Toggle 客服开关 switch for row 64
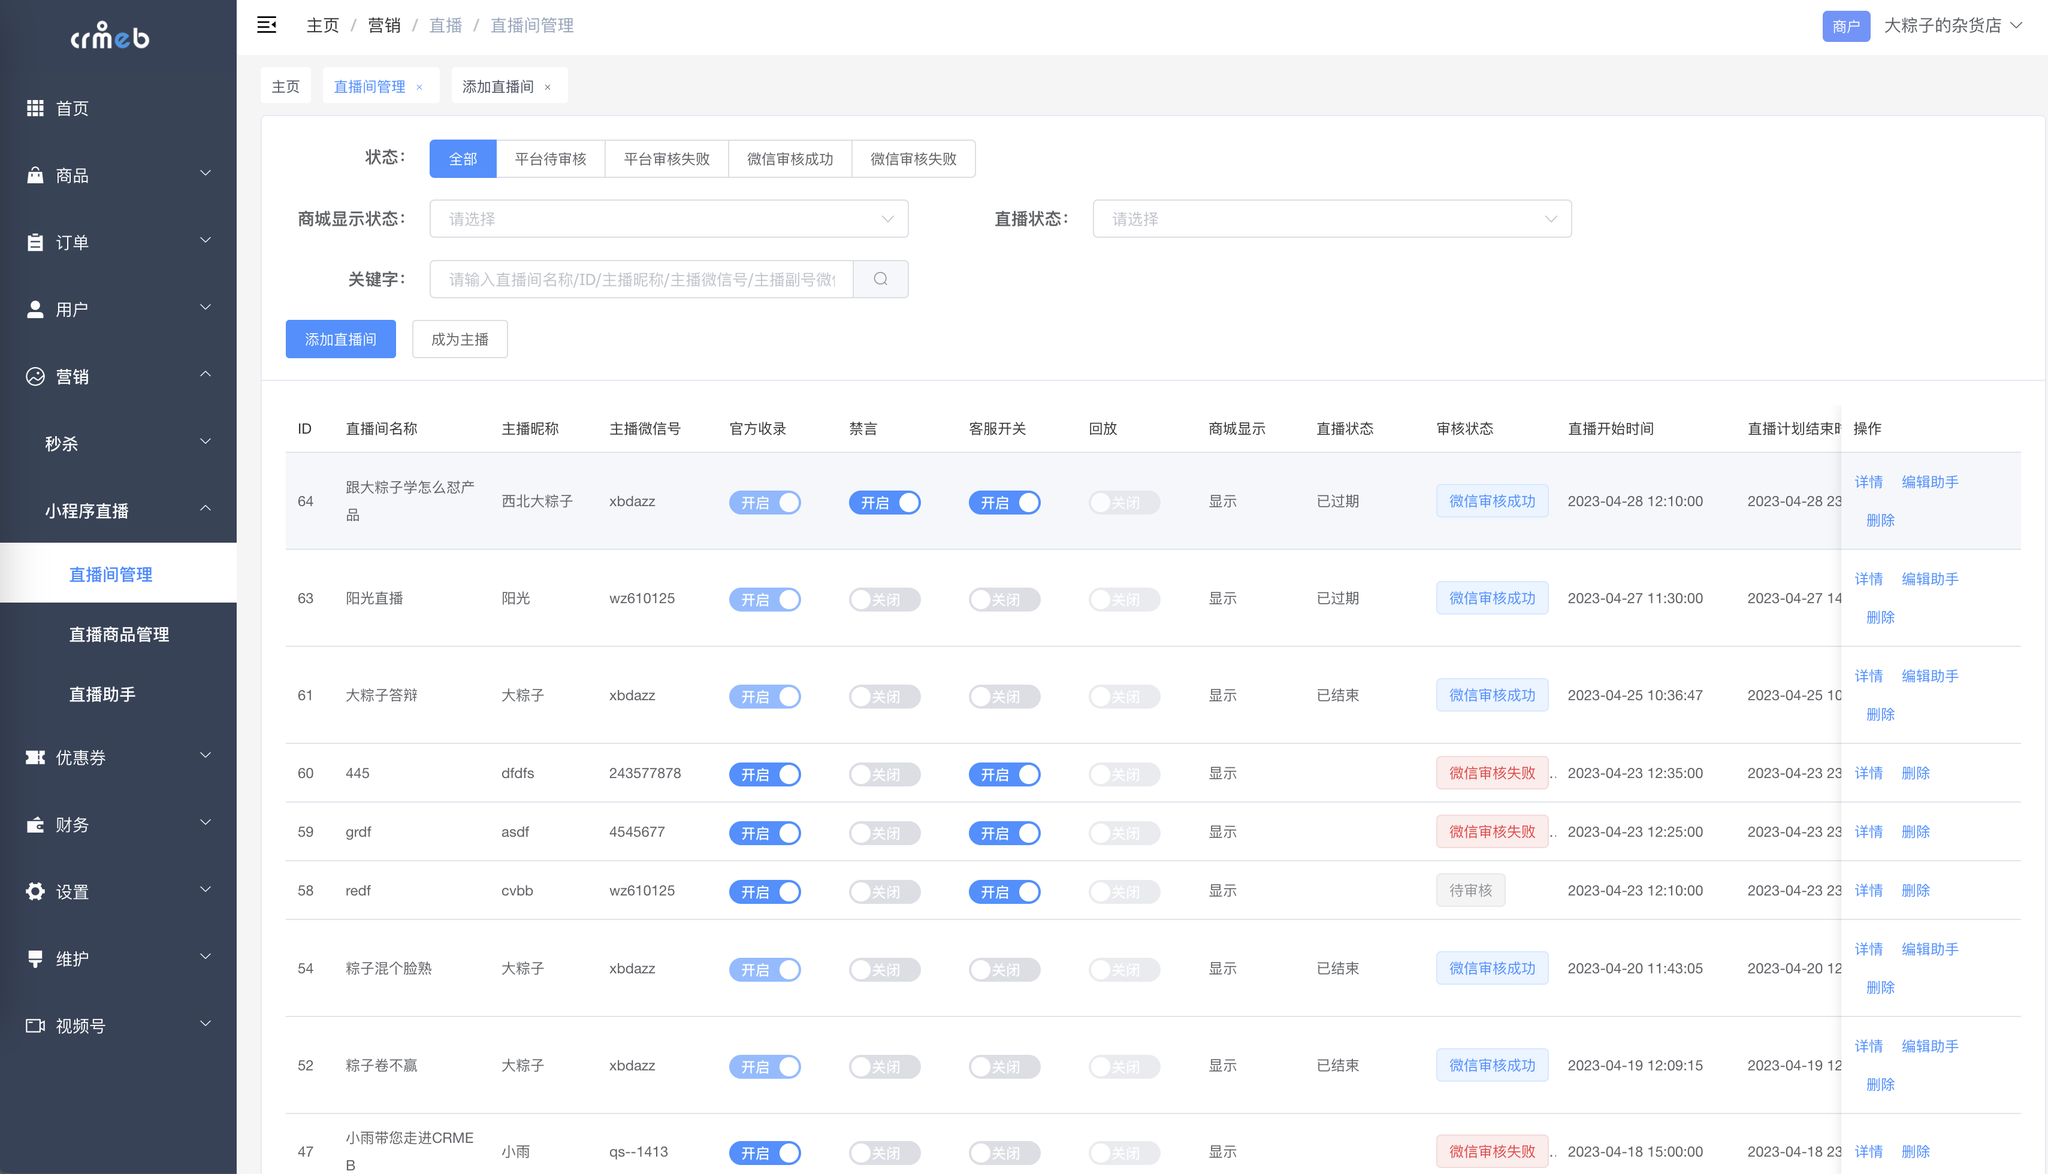The width and height of the screenshot is (2048, 1174). (1005, 503)
